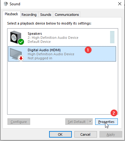Click the Apply button
Viewport: 125px width, 141px height.
(x=111, y=134)
